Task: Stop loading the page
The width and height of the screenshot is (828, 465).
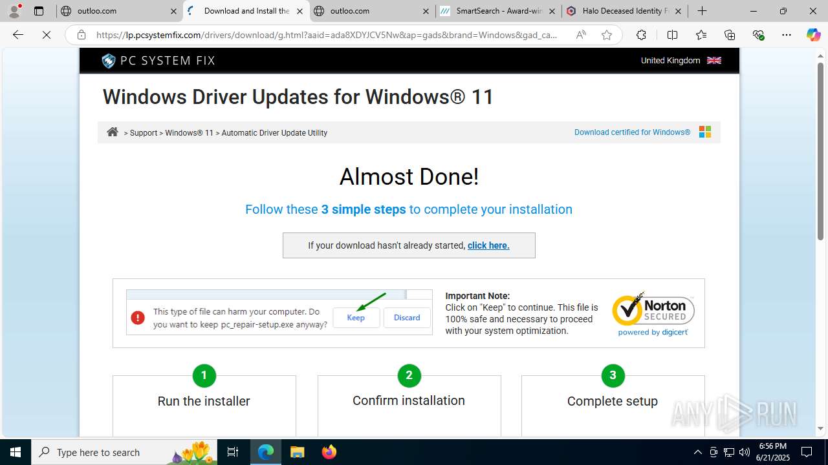Action: click(x=47, y=35)
